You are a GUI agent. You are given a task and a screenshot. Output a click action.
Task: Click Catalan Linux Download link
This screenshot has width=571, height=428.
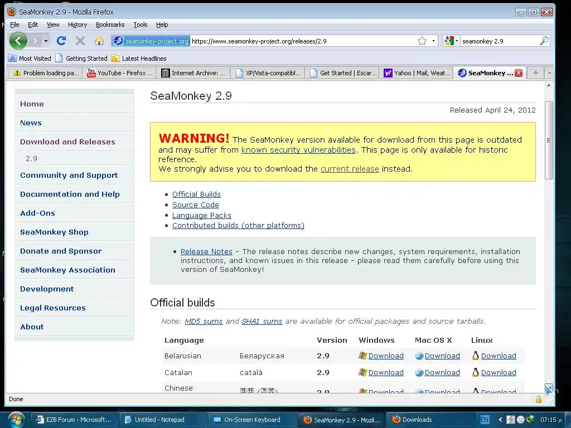click(x=499, y=372)
